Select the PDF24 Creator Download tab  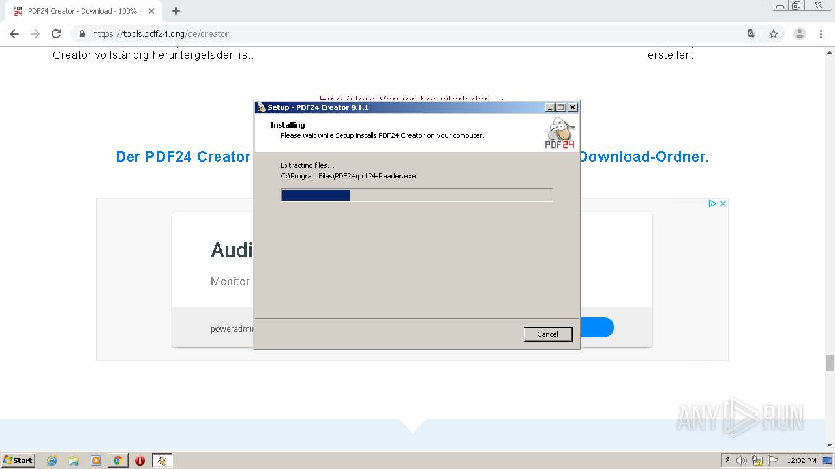(x=83, y=11)
